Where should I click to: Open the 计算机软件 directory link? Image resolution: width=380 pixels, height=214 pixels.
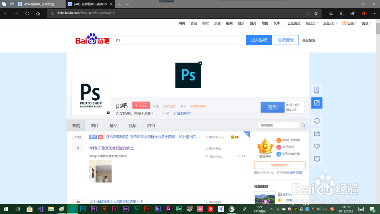[182, 113]
